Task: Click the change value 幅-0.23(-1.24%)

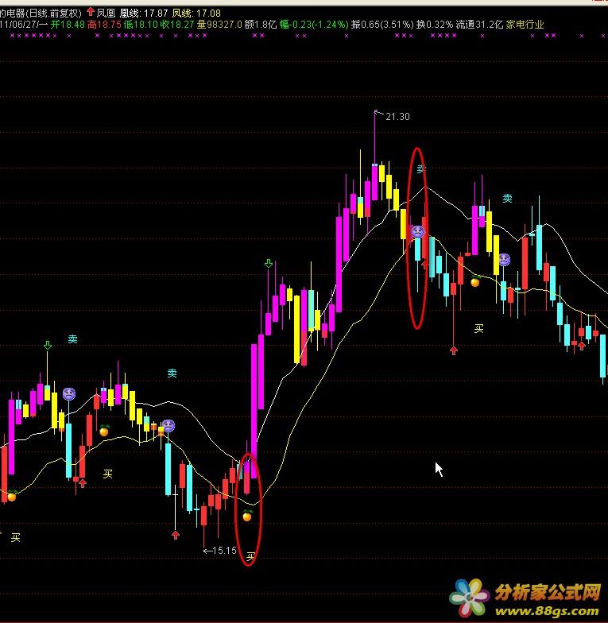Action: (314, 25)
